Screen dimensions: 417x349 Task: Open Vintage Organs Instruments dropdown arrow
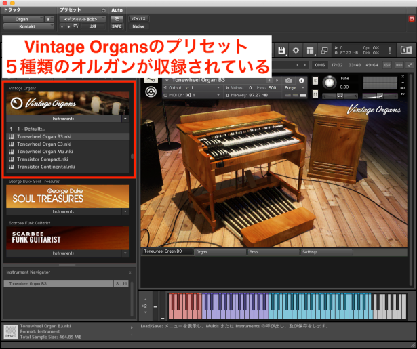[125, 119]
